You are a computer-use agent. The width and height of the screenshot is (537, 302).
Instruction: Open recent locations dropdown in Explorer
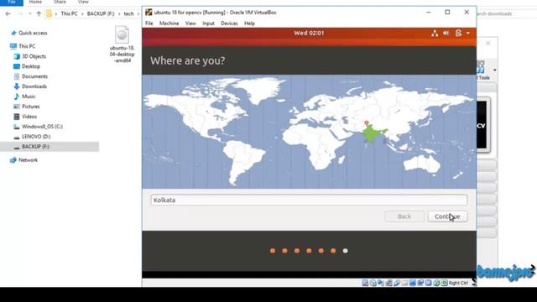pos(30,13)
